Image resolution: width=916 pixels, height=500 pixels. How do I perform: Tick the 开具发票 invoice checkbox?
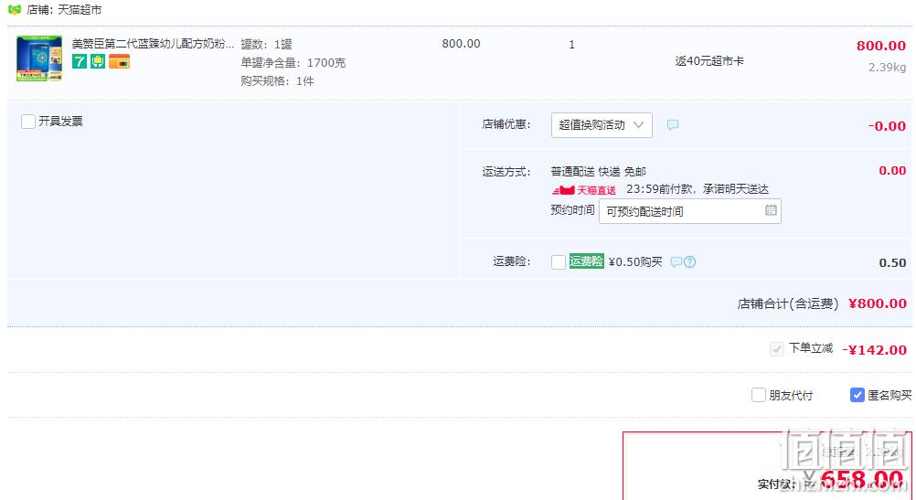tap(28, 122)
